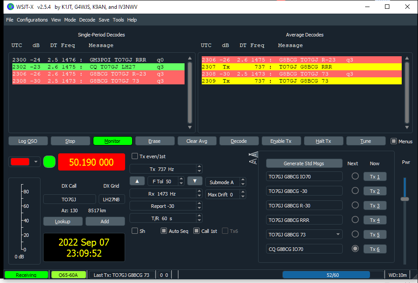Increase F Tol 50 using up stepper
The image size is (418, 283).
coord(181,179)
